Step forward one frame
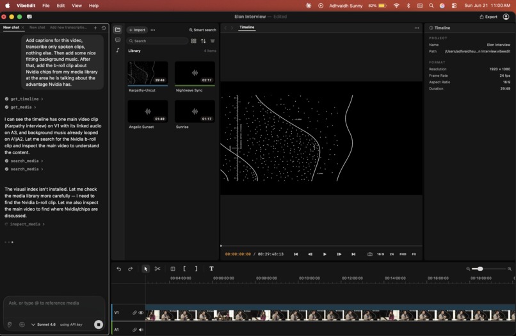The image size is (516, 336). (x=339, y=254)
